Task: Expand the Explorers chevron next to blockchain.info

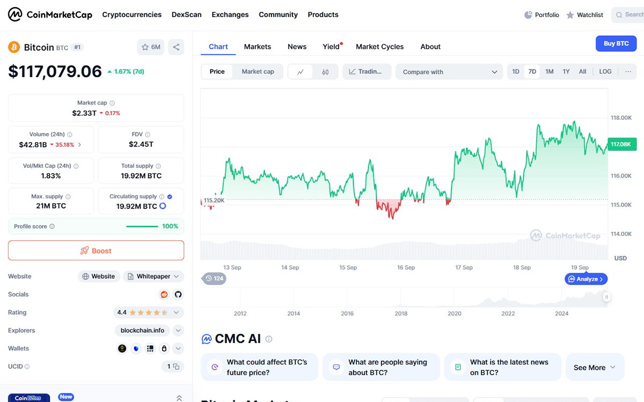Action: pos(178,331)
